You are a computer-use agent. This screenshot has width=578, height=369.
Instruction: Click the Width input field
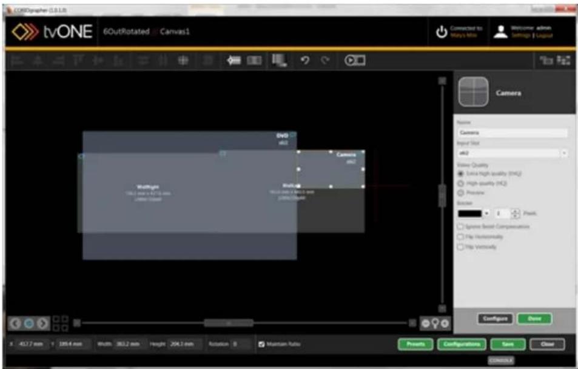(x=130, y=344)
